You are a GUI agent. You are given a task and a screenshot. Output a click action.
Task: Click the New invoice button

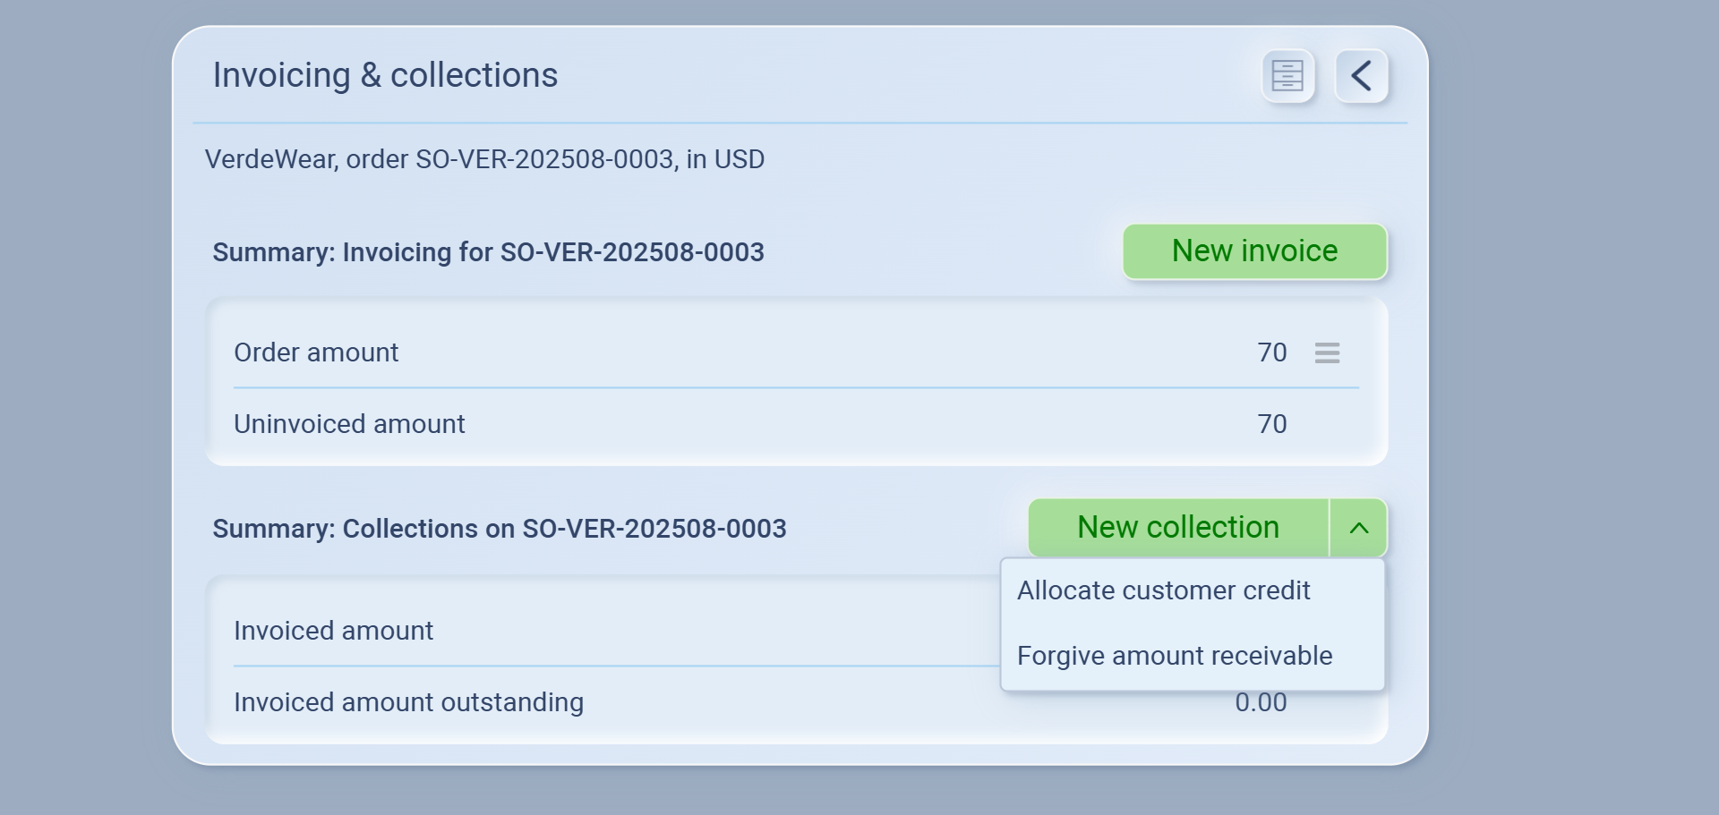pos(1254,251)
